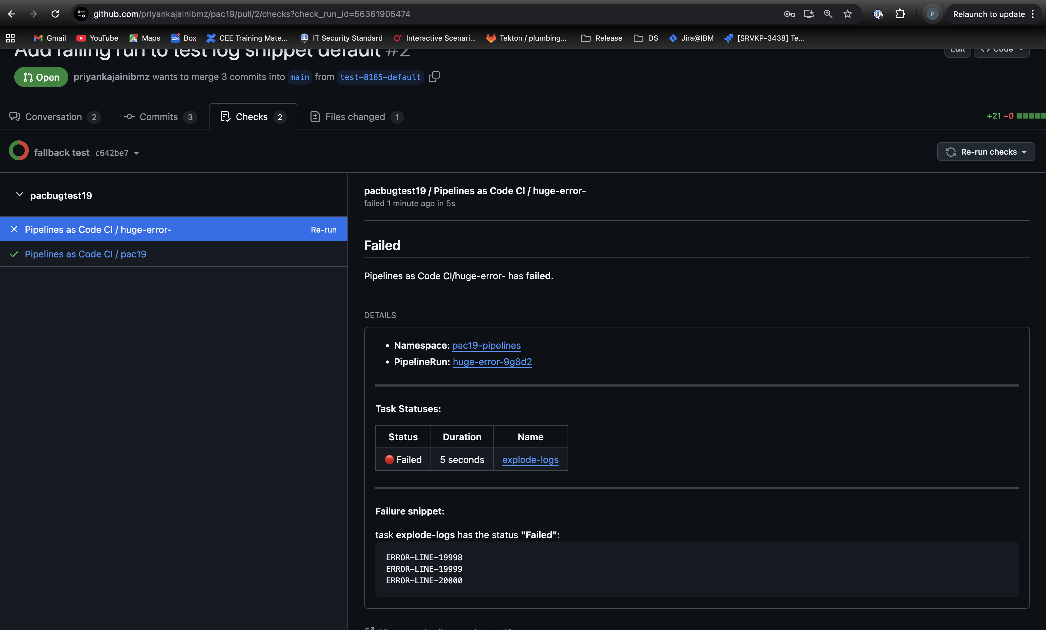Open the site information icon beside URL

(x=81, y=14)
